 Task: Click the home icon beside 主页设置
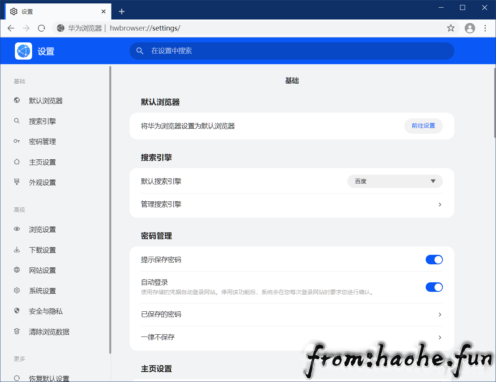(17, 162)
